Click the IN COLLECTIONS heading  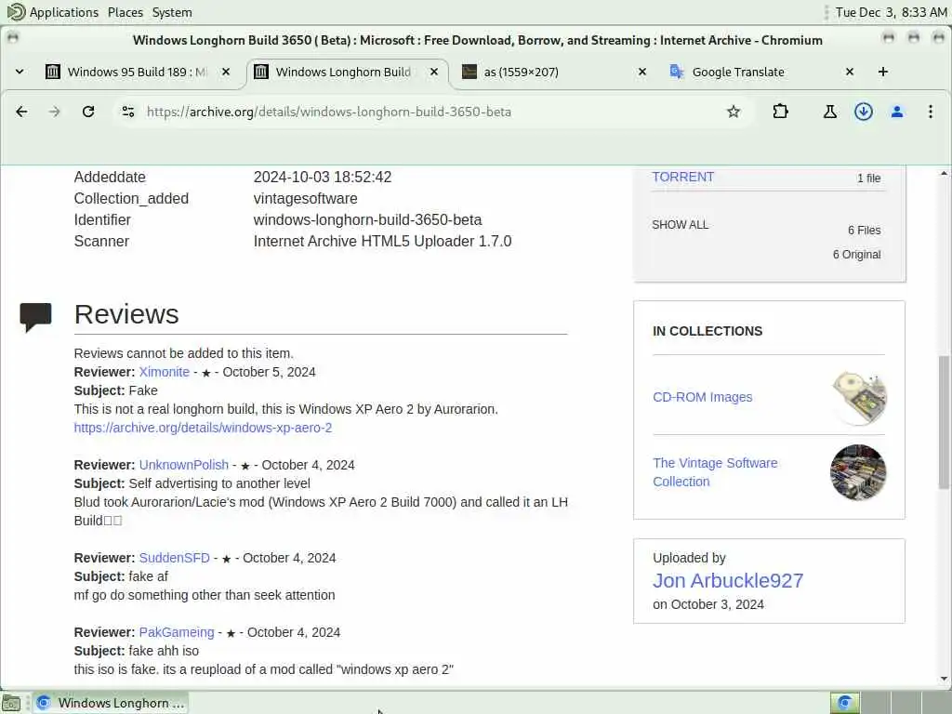[707, 332]
